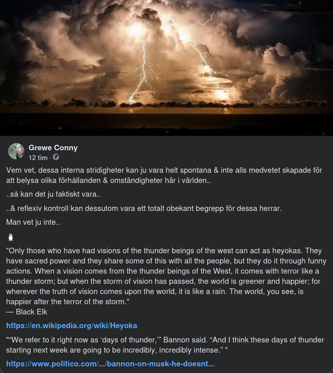Open the Grewe Conny profile name link
The width and height of the screenshot is (333, 373).
tap(53, 148)
